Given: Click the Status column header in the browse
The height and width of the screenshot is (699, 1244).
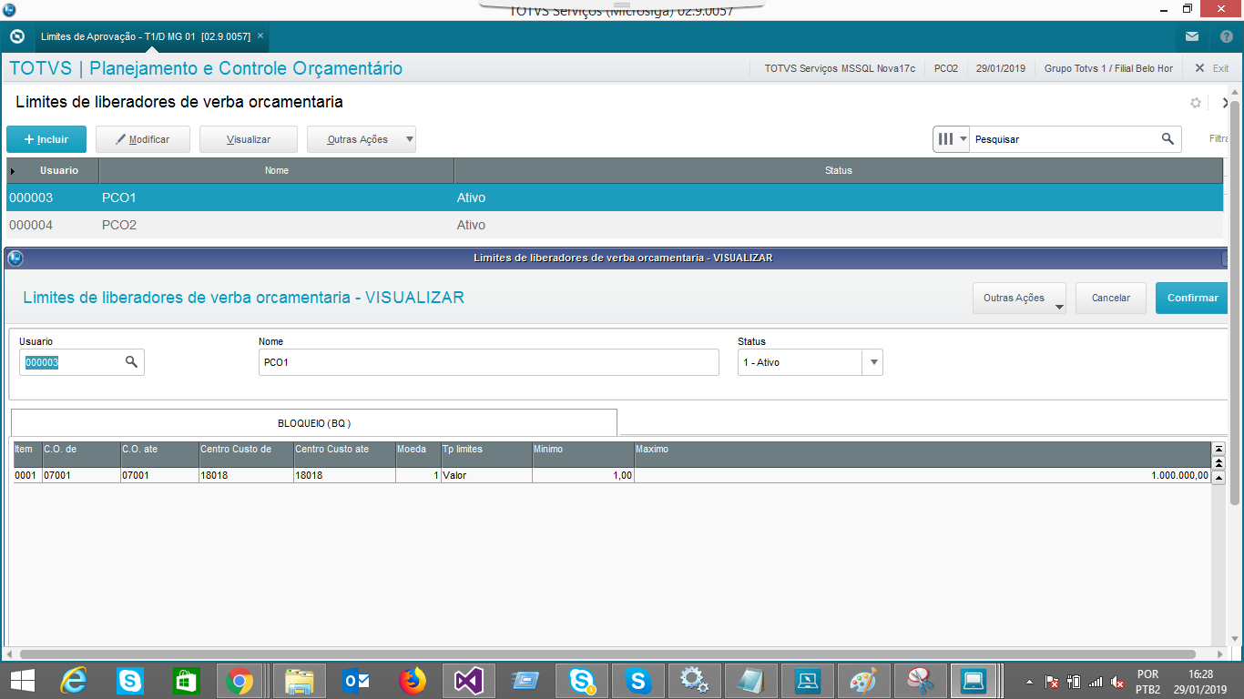Looking at the screenshot, I should (839, 170).
